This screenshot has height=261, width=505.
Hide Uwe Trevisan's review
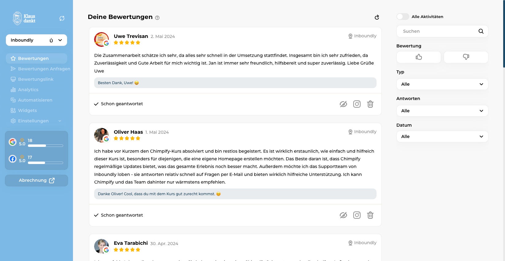343,104
